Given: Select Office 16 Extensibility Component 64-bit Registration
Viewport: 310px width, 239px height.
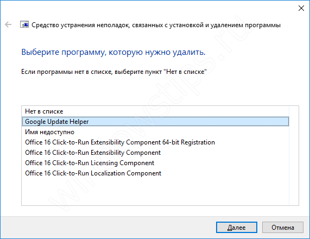Looking at the screenshot, I should tap(155, 142).
